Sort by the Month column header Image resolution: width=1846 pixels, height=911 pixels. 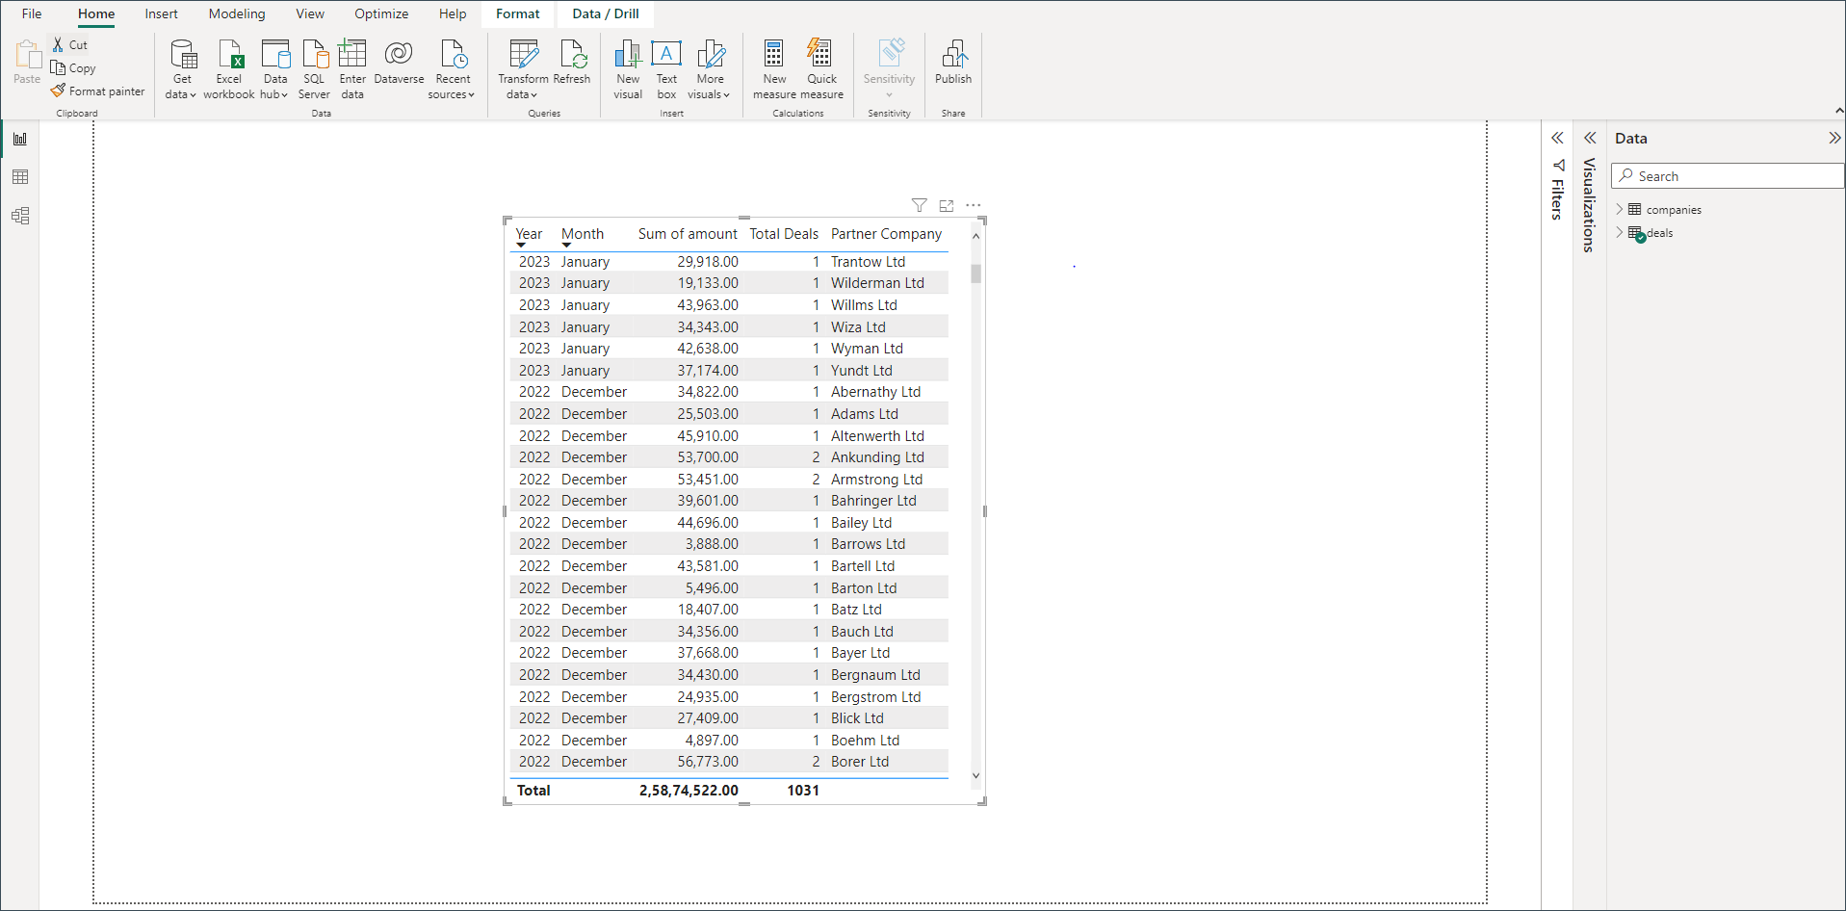click(x=583, y=234)
